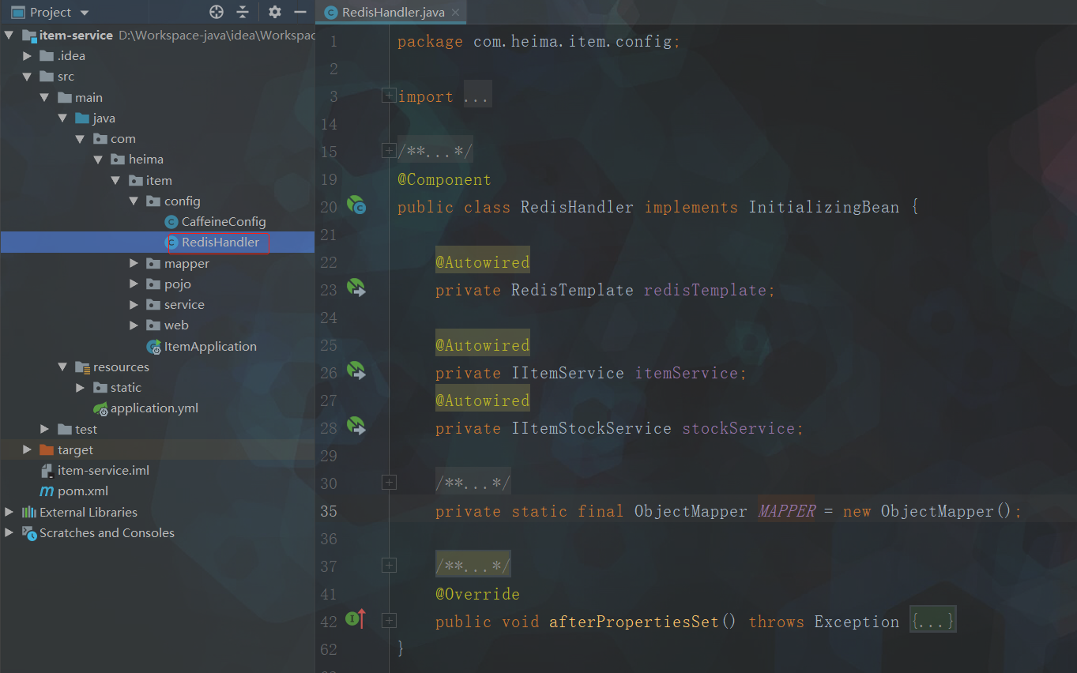The height and width of the screenshot is (673, 1077).
Task: Collapse the main folder arrow
Action: (44, 98)
